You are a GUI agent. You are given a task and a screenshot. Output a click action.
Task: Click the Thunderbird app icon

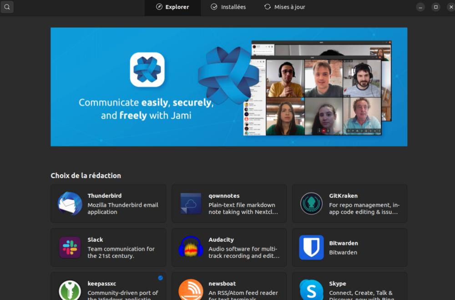point(70,204)
